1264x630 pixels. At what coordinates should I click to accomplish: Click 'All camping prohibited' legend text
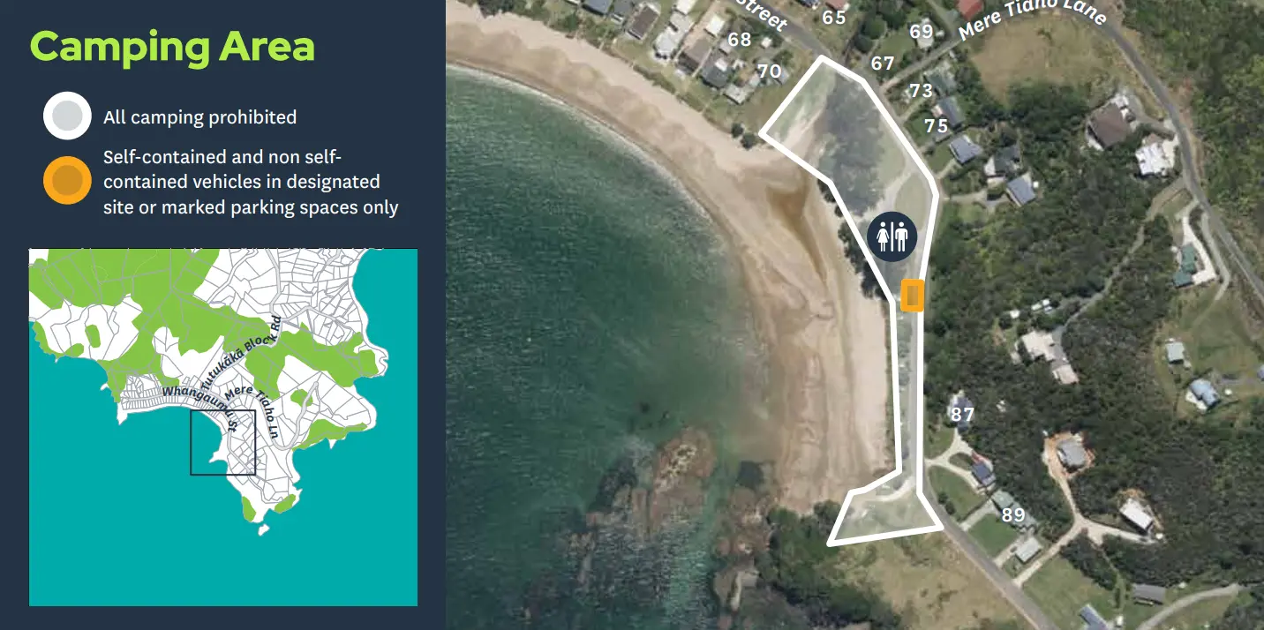pos(199,117)
